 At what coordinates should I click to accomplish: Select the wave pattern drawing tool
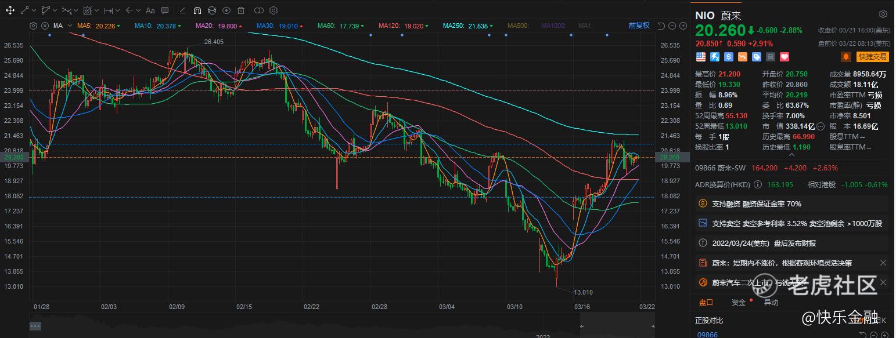pos(66,10)
